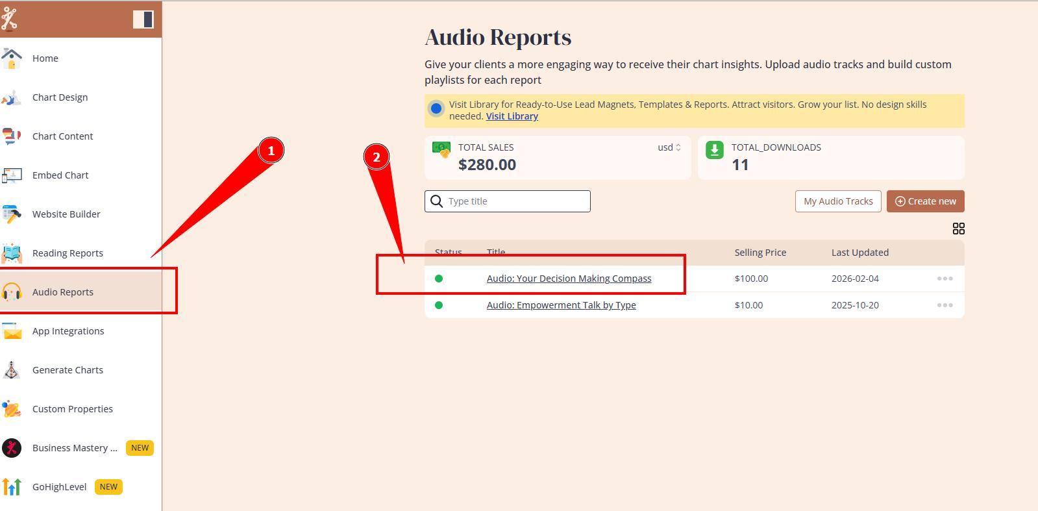Open the usd currency dropdown

(669, 147)
